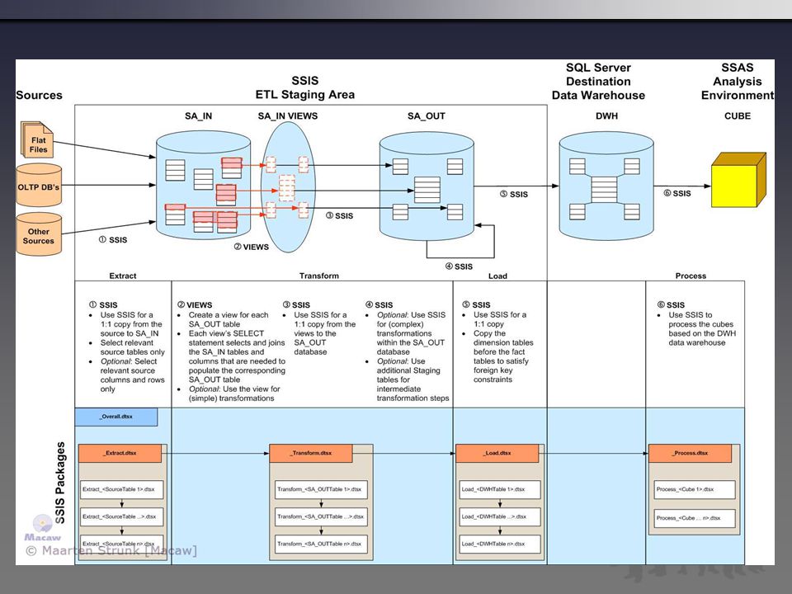
Task: Select Extract_<SourceTable ...>.dtsx box
Action: click(122, 516)
